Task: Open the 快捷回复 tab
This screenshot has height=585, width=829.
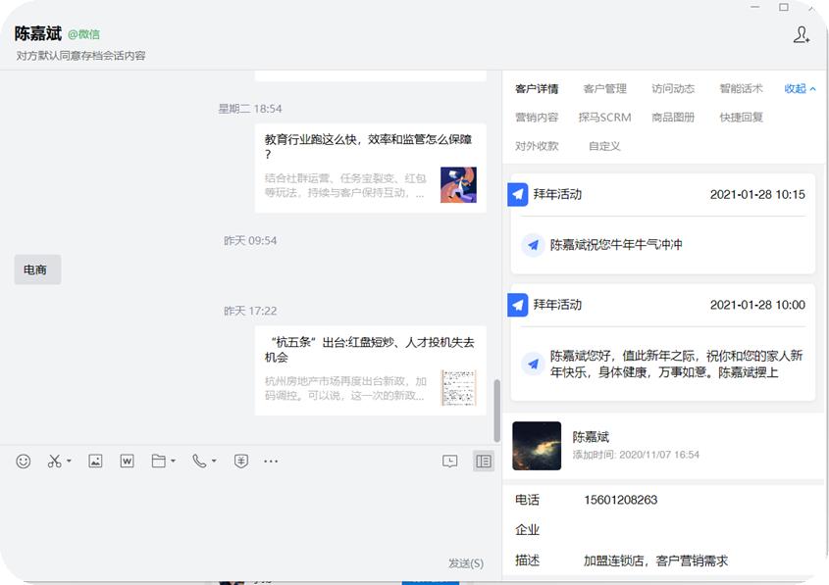Action: [742, 118]
